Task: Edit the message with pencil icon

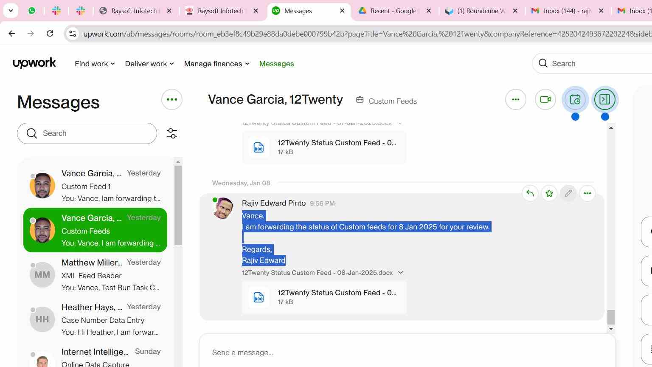Action: [x=568, y=193]
